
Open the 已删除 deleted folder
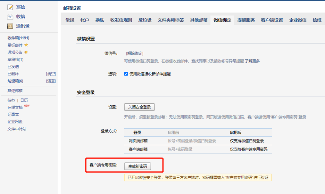pyautogui.click(x=13, y=74)
